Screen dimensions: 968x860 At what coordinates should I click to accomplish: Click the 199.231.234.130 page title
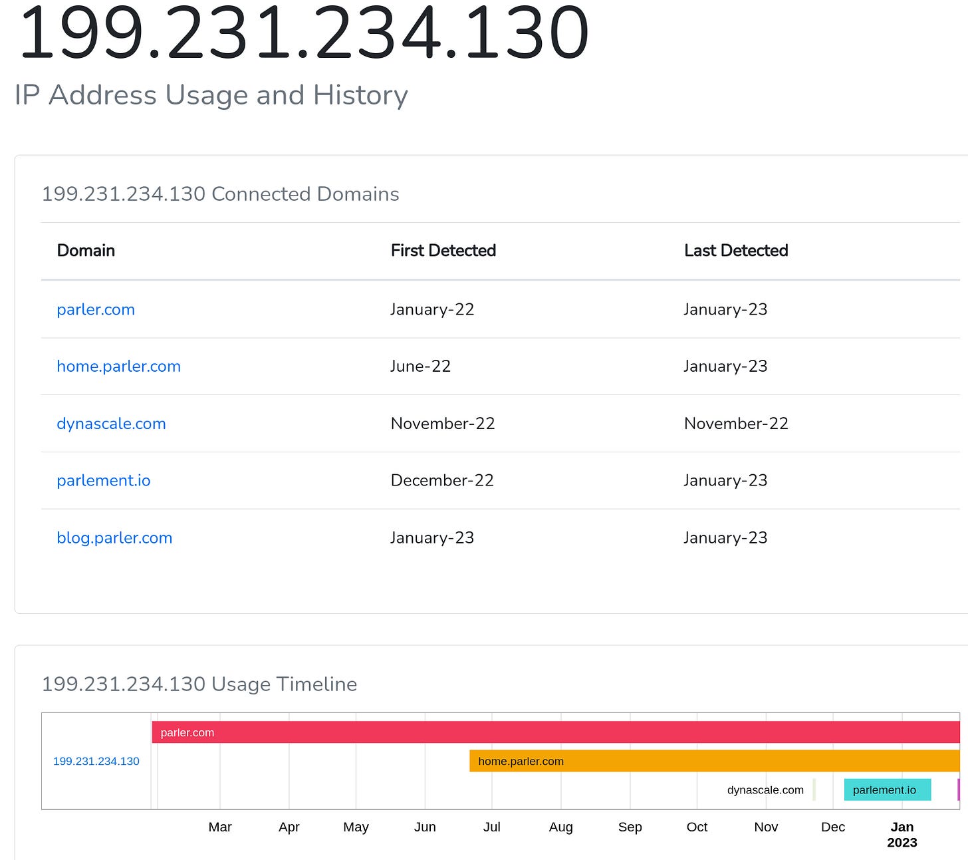pos(304,32)
